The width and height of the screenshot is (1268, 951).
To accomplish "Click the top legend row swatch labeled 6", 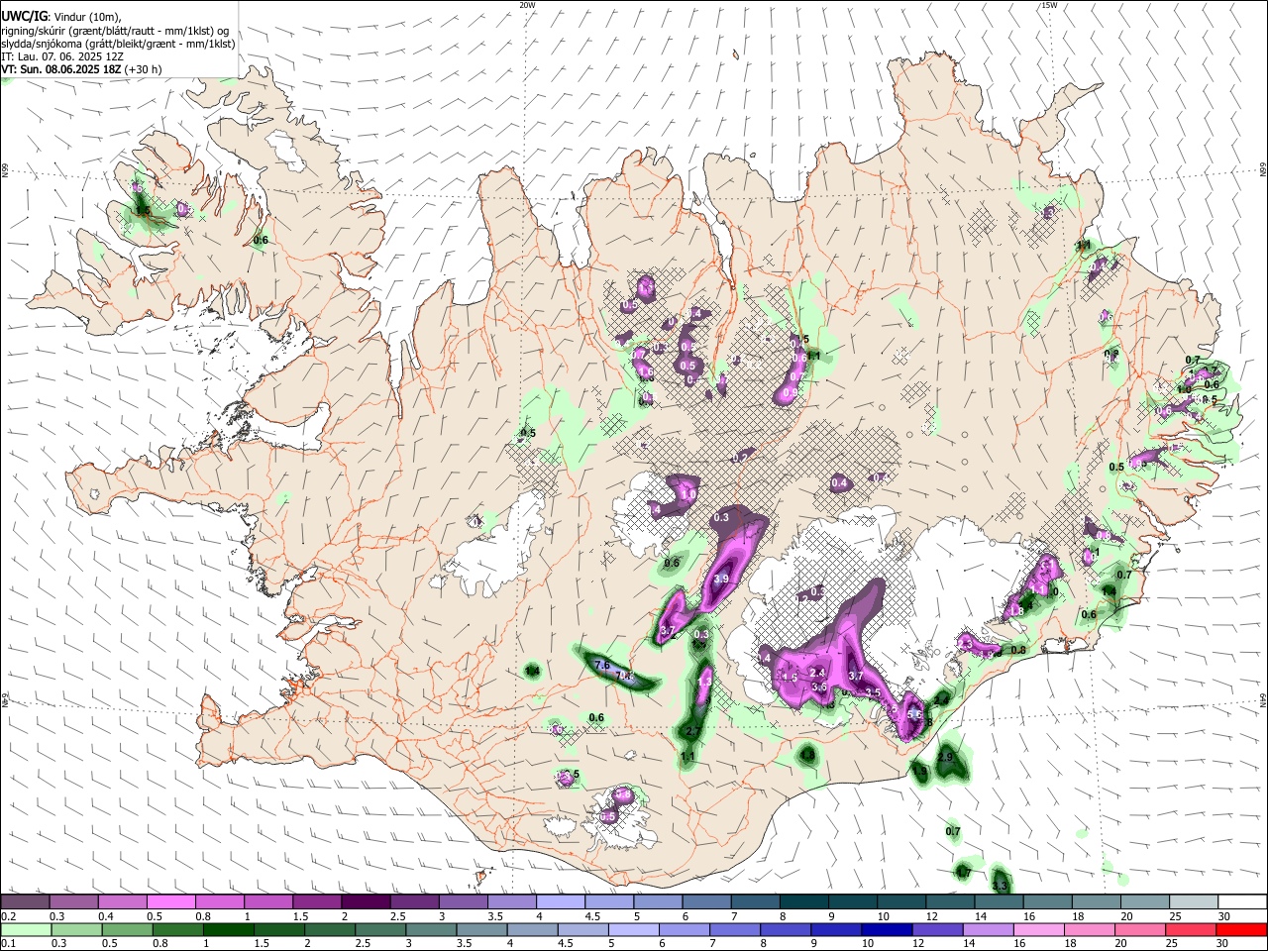I will [705, 902].
